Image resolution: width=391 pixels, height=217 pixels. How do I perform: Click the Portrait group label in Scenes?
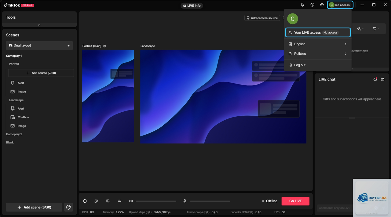(x=14, y=64)
